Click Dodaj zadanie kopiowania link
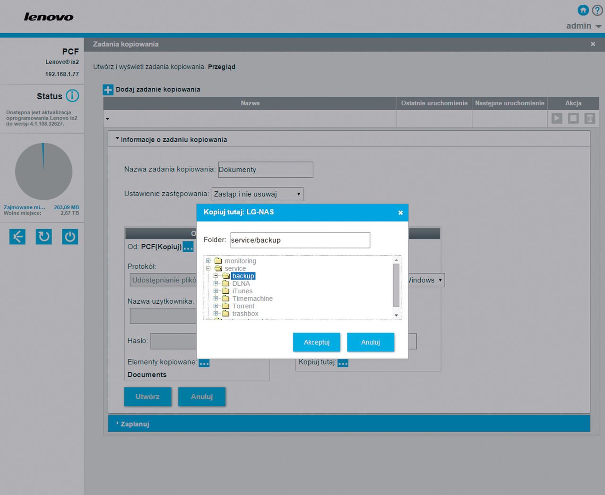 [x=158, y=89]
